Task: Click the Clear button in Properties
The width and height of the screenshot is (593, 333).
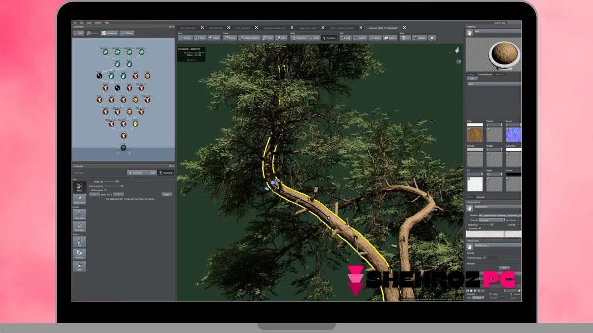Action: tap(167, 195)
